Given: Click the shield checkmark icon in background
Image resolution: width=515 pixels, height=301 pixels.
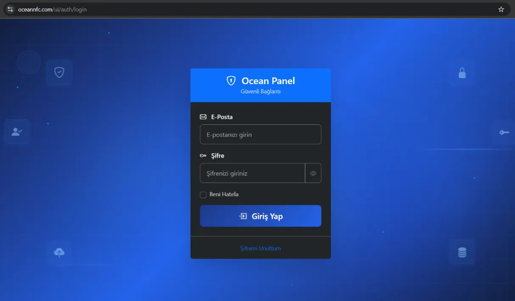Looking at the screenshot, I should coord(59,72).
